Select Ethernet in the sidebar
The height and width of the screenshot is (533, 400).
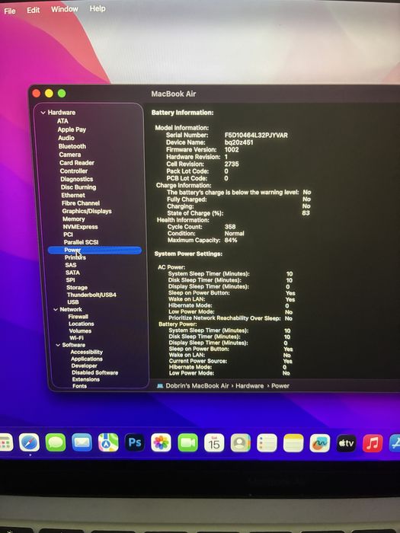[73, 195]
